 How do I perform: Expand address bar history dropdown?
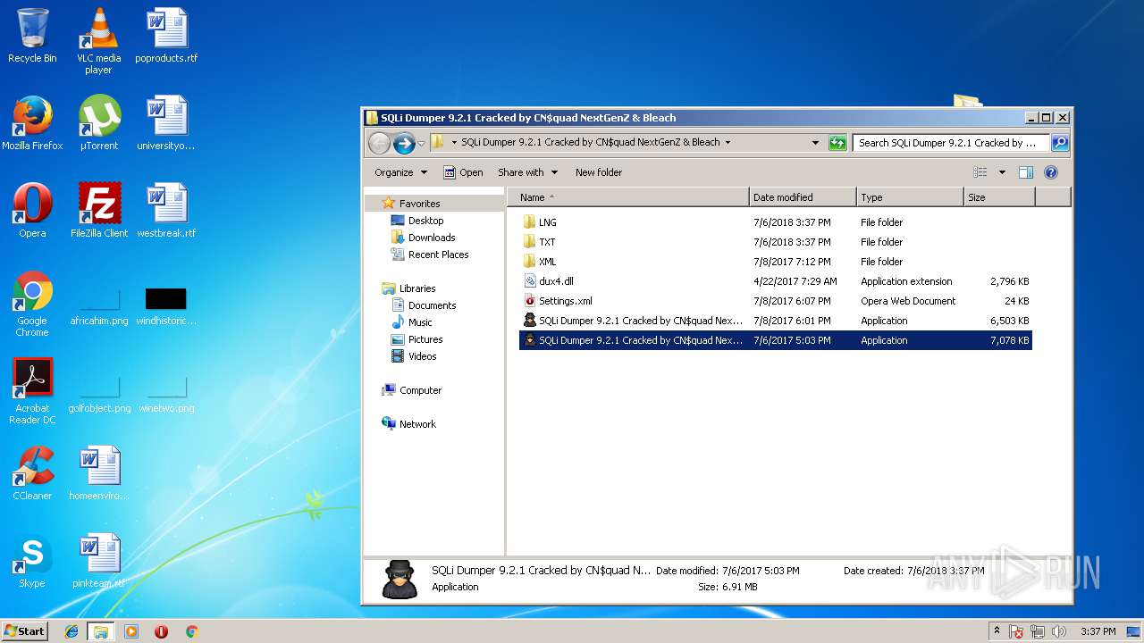click(815, 143)
